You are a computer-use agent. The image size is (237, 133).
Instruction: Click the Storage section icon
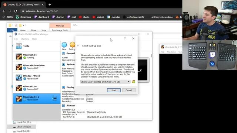(64, 105)
